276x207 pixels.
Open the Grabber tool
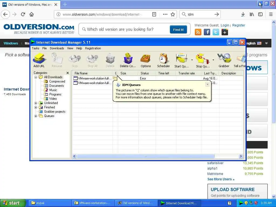point(224,60)
